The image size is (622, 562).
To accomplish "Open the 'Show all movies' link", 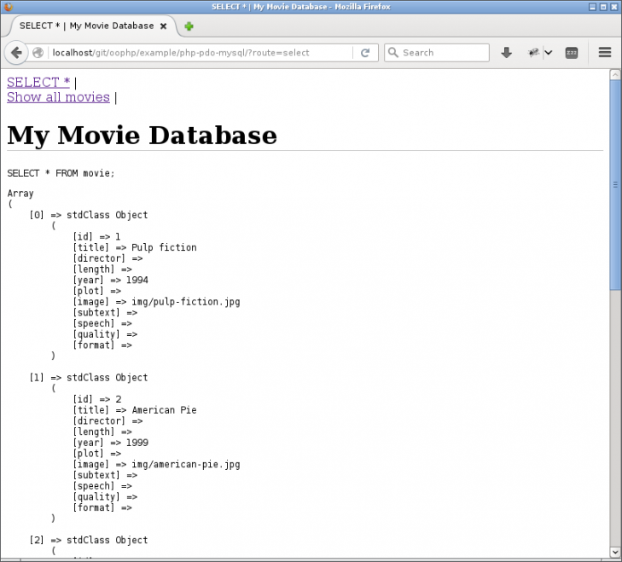I will point(58,96).
